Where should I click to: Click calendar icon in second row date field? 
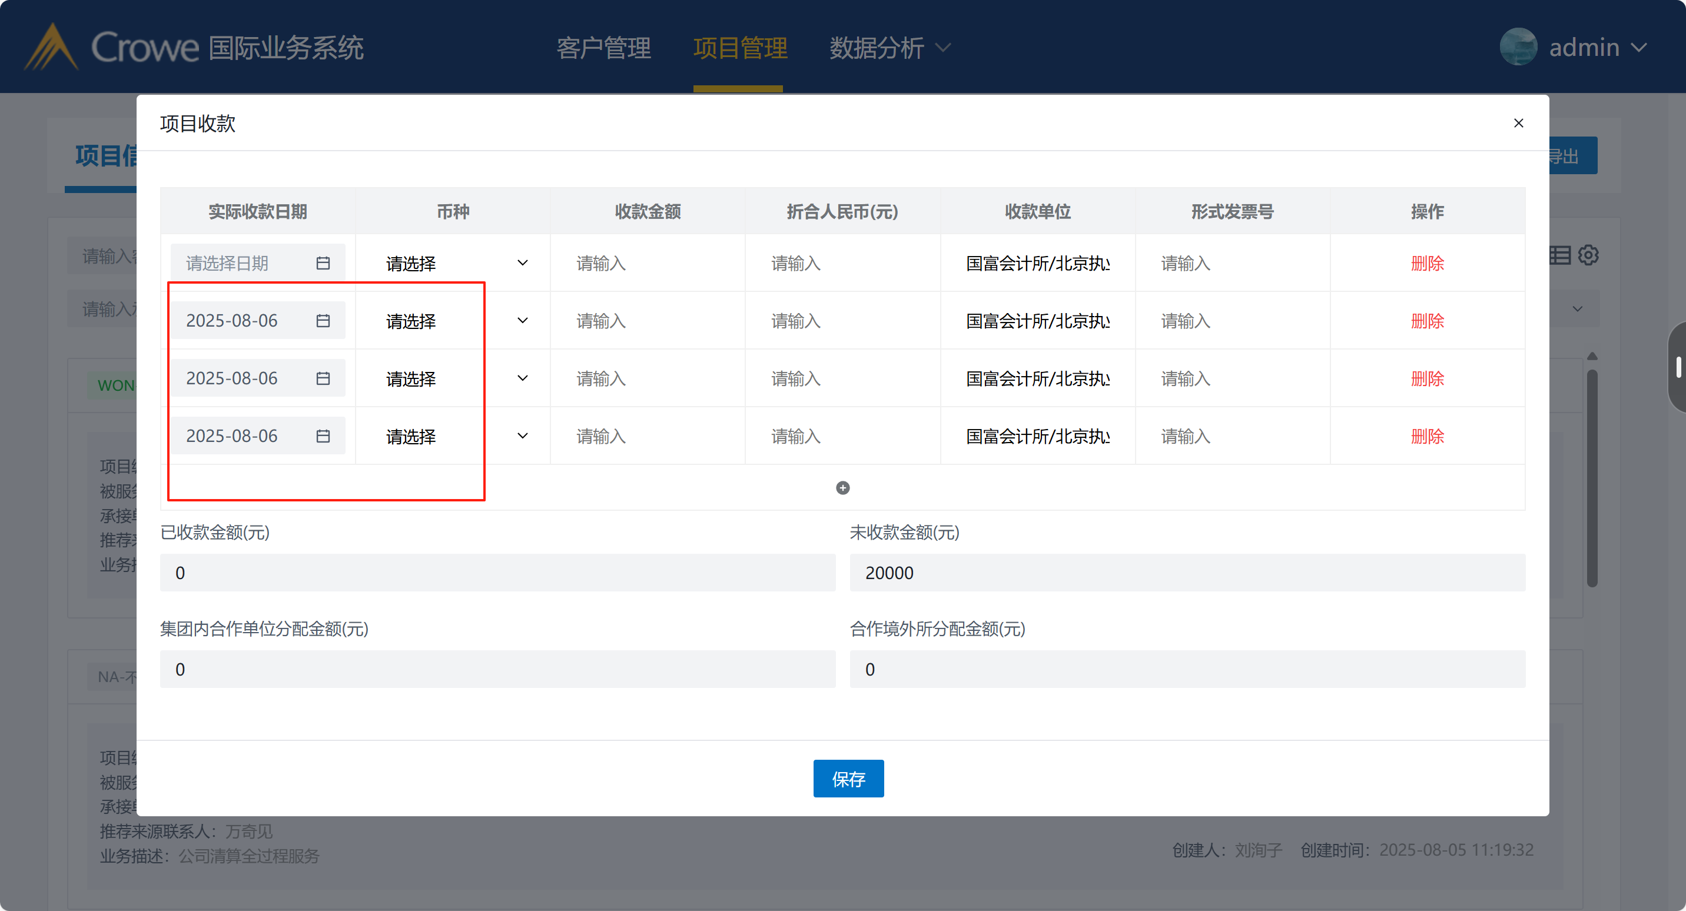click(323, 321)
